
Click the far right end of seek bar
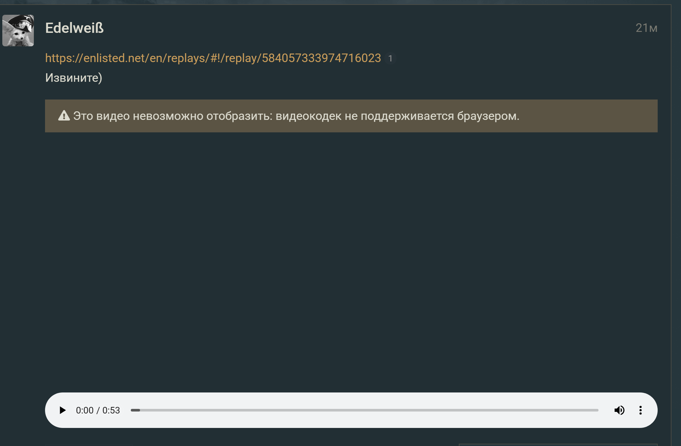596,410
